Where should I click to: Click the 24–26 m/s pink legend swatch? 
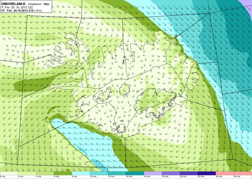tap(225, 173)
